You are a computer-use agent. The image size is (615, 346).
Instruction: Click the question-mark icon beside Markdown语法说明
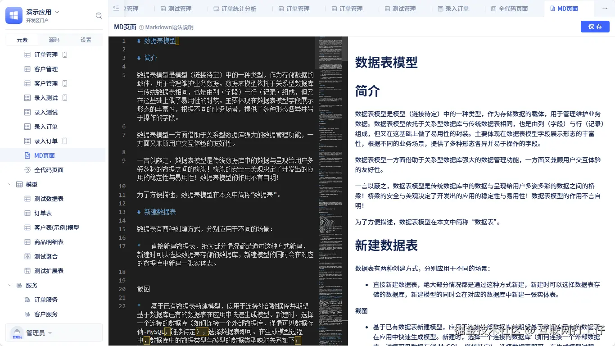(x=141, y=27)
